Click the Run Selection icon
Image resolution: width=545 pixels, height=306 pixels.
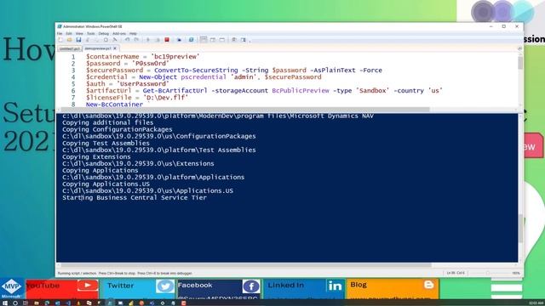[158, 40]
